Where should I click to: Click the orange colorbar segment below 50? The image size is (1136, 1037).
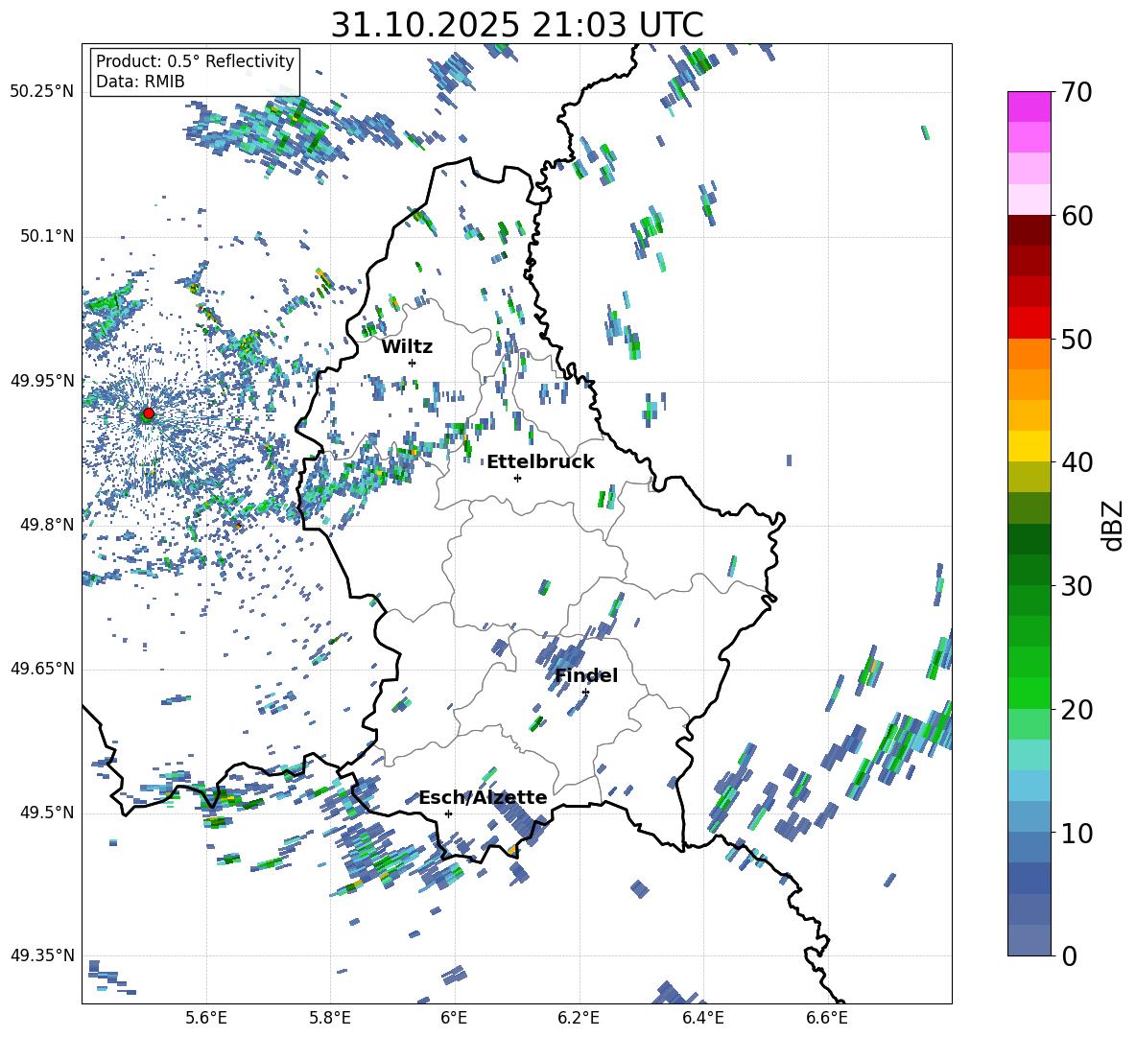1029,354
